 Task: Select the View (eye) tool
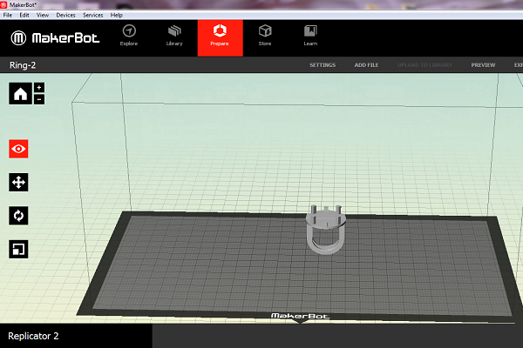click(x=18, y=149)
